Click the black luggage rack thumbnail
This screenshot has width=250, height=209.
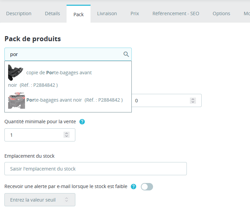coord(16,72)
